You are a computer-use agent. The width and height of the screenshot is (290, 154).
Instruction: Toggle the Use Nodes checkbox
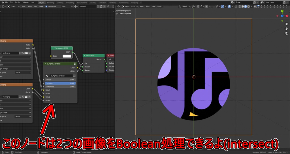[x=46, y=6]
